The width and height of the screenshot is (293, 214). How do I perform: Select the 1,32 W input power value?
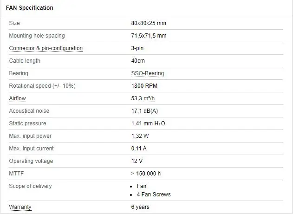[x=140, y=136]
